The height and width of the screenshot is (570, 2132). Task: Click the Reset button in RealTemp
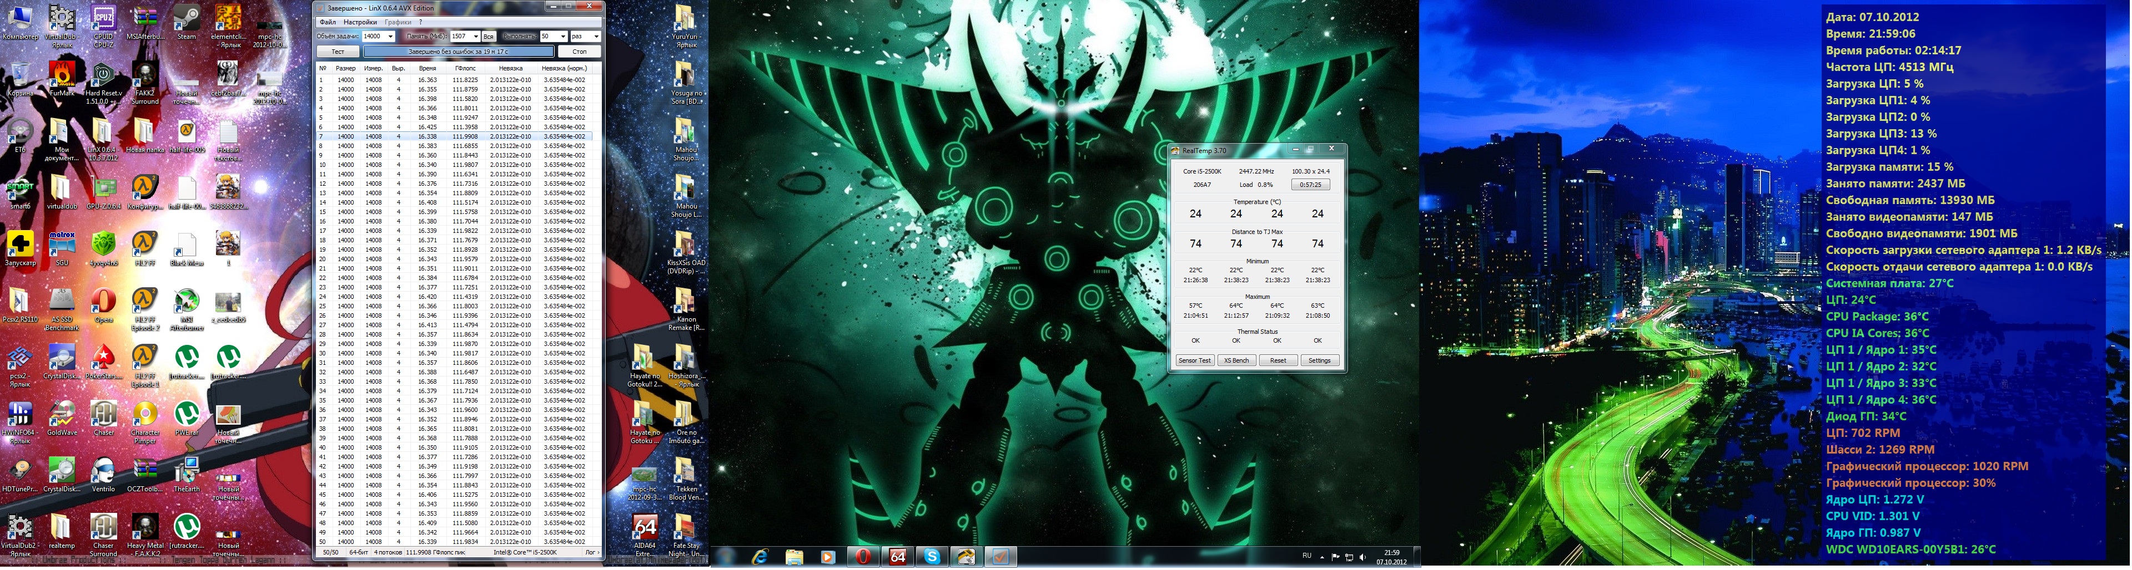click(1278, 360)
